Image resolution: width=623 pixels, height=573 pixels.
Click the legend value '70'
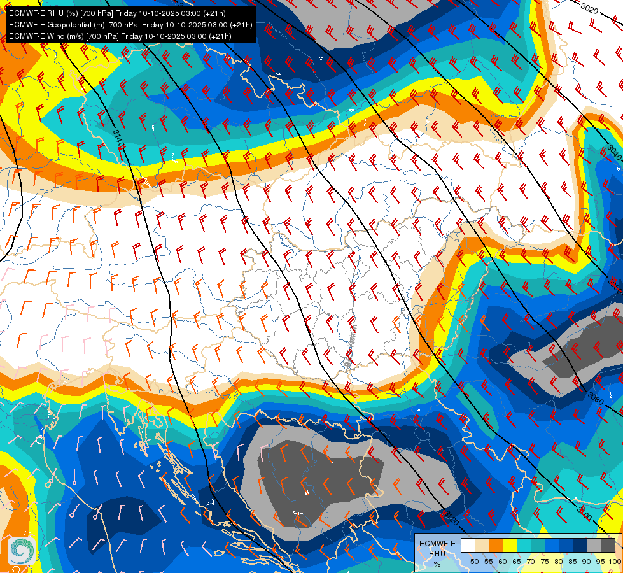tap(531, 562)
